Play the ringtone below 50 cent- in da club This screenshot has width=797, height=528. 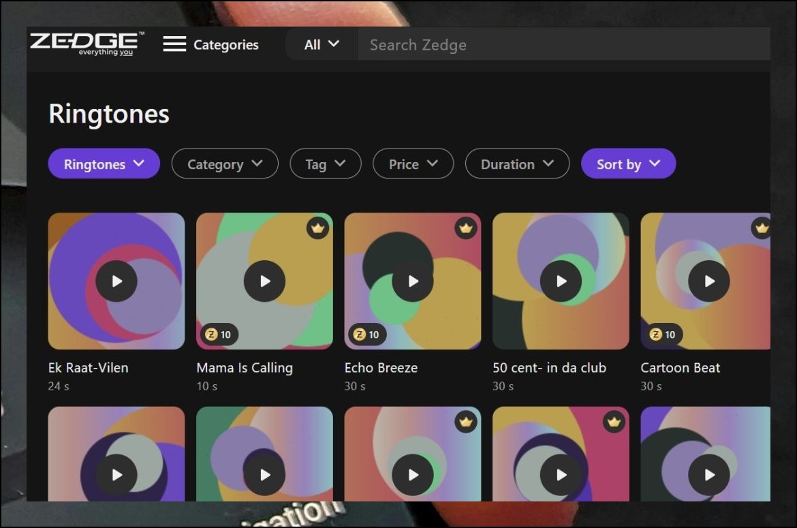click(x=561, y=475)
